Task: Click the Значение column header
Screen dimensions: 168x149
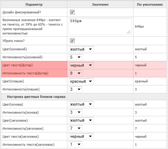Action: point(100,4)
